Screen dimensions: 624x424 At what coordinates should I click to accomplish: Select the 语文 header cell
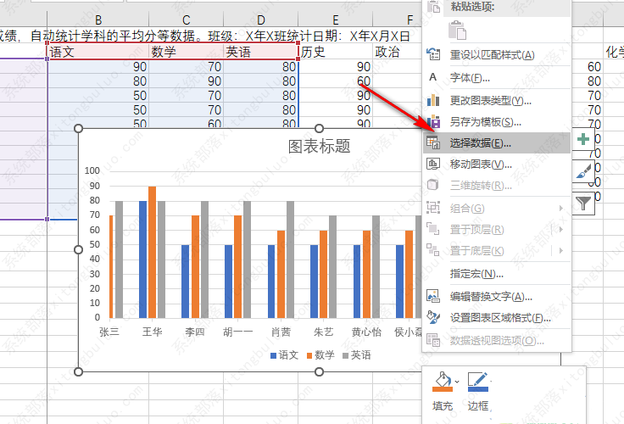click(97, 52)
